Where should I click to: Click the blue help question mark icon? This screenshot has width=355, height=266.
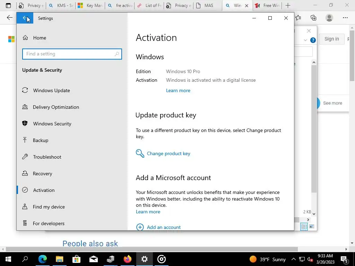pos(313,40)
